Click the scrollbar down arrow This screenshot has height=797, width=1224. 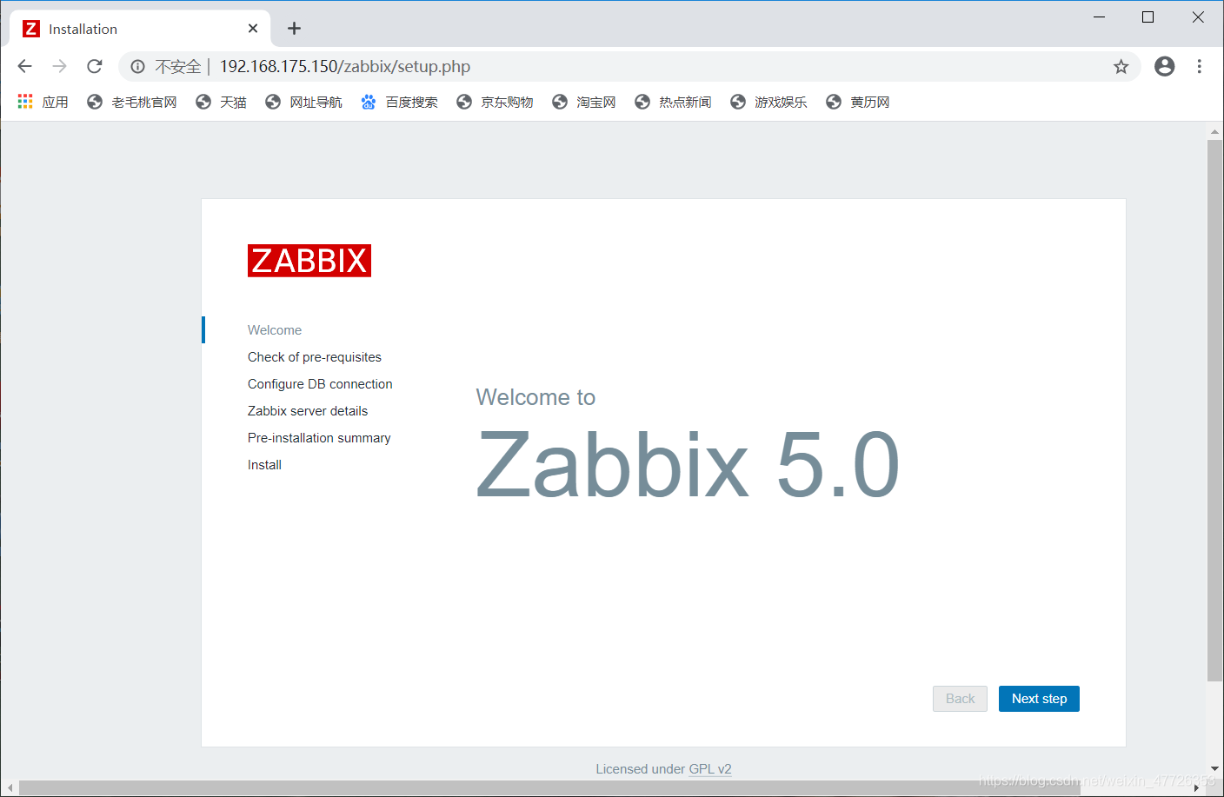(x=1214, y=769)
